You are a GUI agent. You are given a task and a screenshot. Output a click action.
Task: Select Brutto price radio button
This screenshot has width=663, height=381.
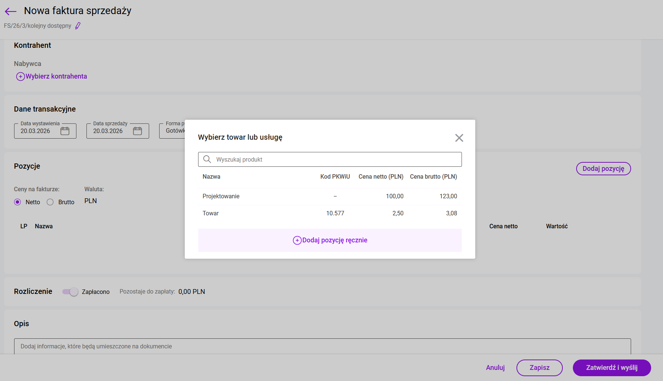[50, 202]
